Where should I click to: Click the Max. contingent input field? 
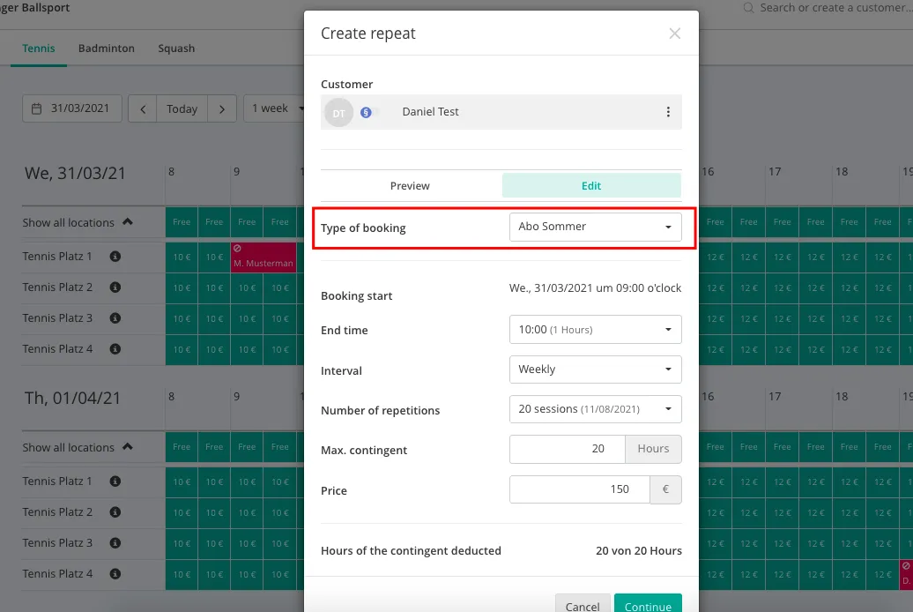(x=567, y=449)
